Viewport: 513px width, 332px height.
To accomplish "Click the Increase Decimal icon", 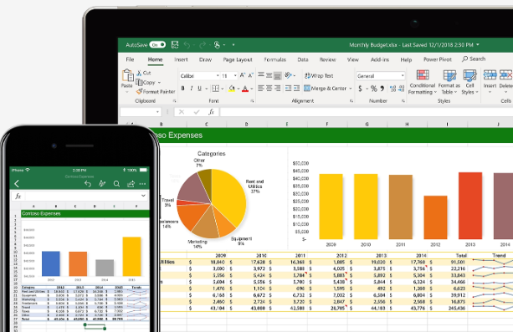I will [x=393, y=89].
